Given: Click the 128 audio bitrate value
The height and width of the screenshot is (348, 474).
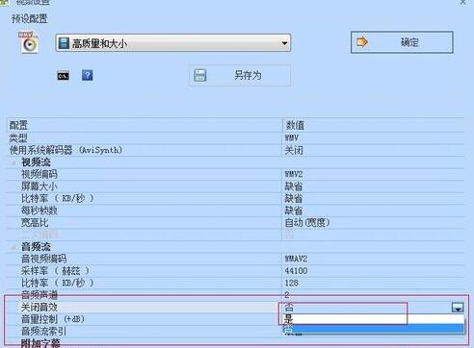Looking at the screenshot, I should (x=291, y=283).
